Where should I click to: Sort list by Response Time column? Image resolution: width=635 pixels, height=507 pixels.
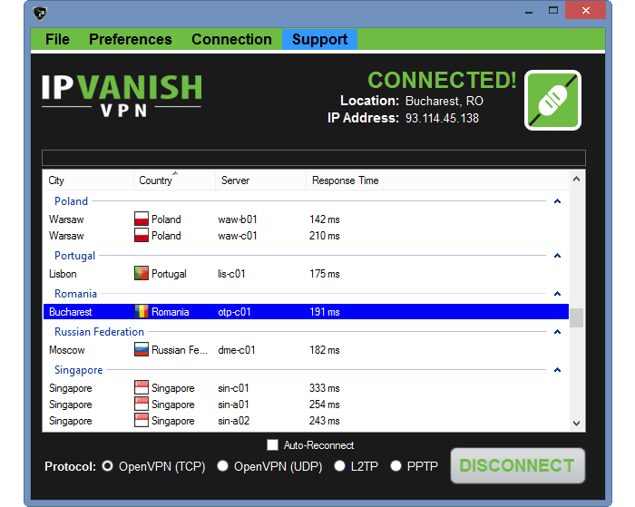pyautogui.click(x=437, y=180)
